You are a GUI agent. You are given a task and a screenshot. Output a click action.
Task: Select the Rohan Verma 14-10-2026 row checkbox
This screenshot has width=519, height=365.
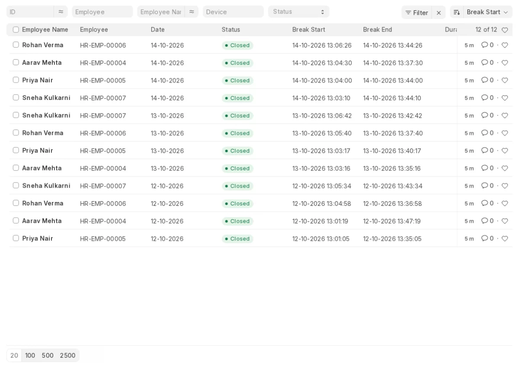[x=16, y=45]
